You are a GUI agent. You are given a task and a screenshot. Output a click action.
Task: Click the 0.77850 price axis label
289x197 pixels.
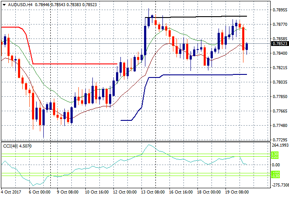point(280,97)
